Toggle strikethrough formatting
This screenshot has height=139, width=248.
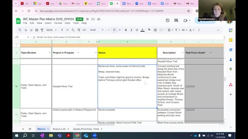[x=137, y=30]
